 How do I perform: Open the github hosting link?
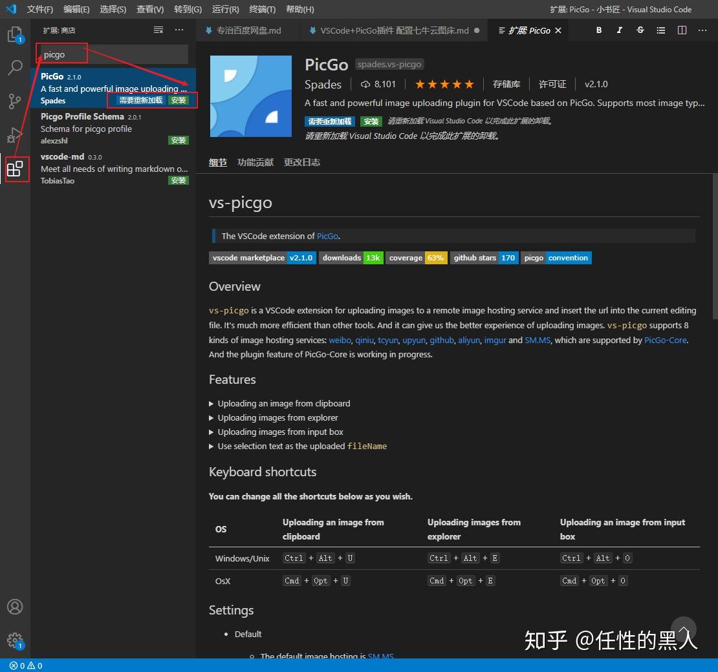pos(442,341)
